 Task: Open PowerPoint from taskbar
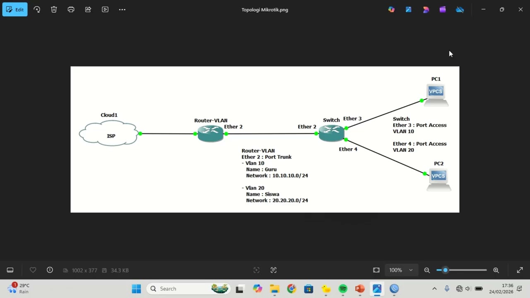[360, 289]
